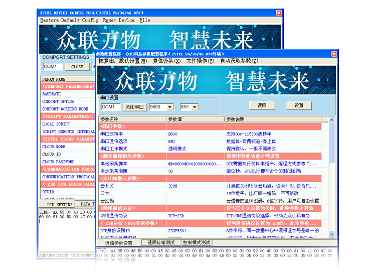Click COM1 field in English window
The image size is (376, 275).
pos(53,66)
